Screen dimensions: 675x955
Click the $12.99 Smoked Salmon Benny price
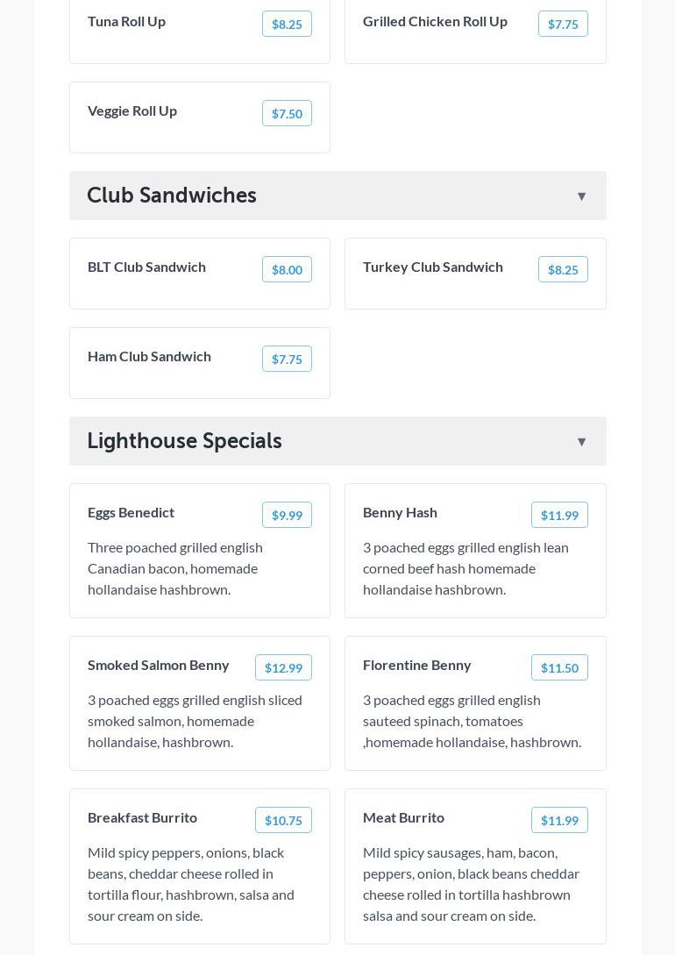tap(283, 668)
